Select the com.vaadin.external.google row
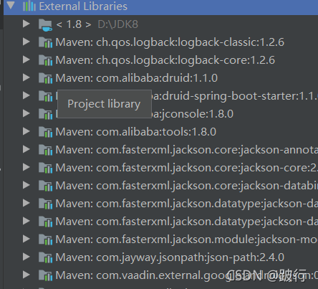This screenshot has height=289, width=318. pyautogui.click(x=187, y=275)
